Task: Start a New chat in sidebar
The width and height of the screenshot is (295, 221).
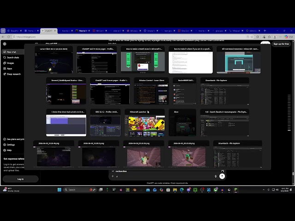Action: coord(13,52)
